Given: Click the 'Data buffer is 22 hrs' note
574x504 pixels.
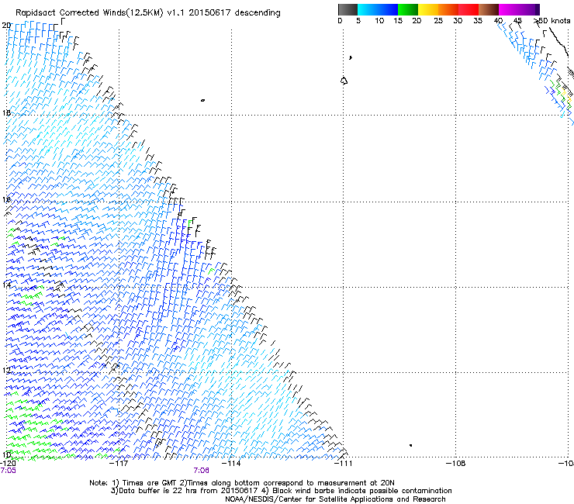Looking at the screenshot, I should pos(281,491).
